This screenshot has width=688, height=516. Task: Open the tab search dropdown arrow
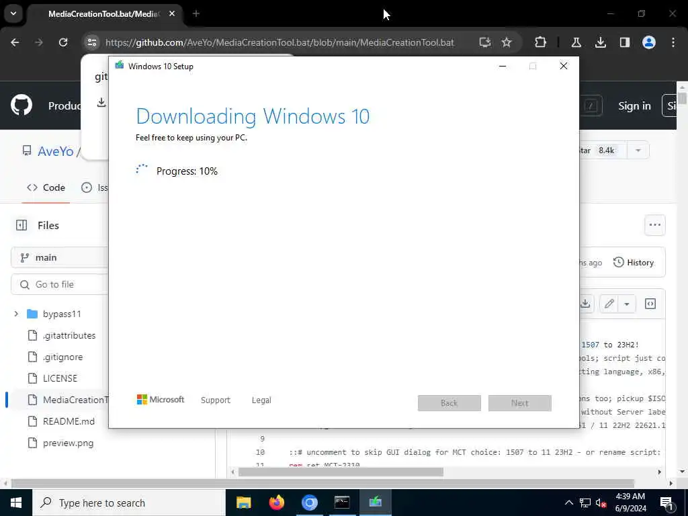point(13,13)
